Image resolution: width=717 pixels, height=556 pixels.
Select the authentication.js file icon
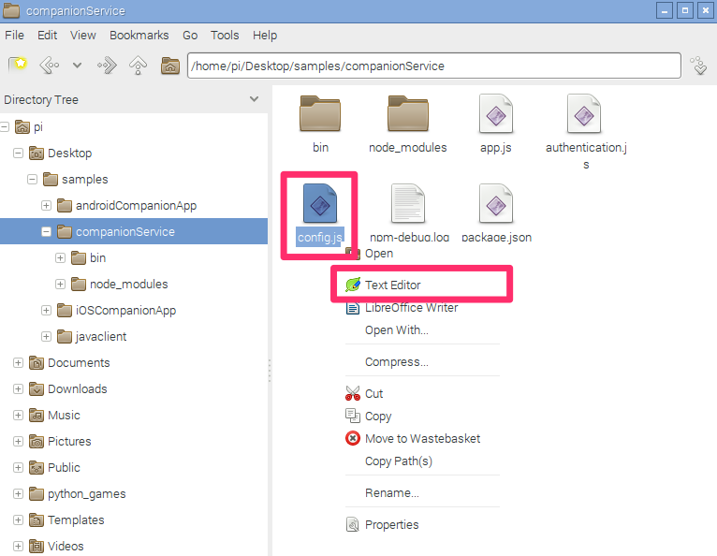point(584,114)
